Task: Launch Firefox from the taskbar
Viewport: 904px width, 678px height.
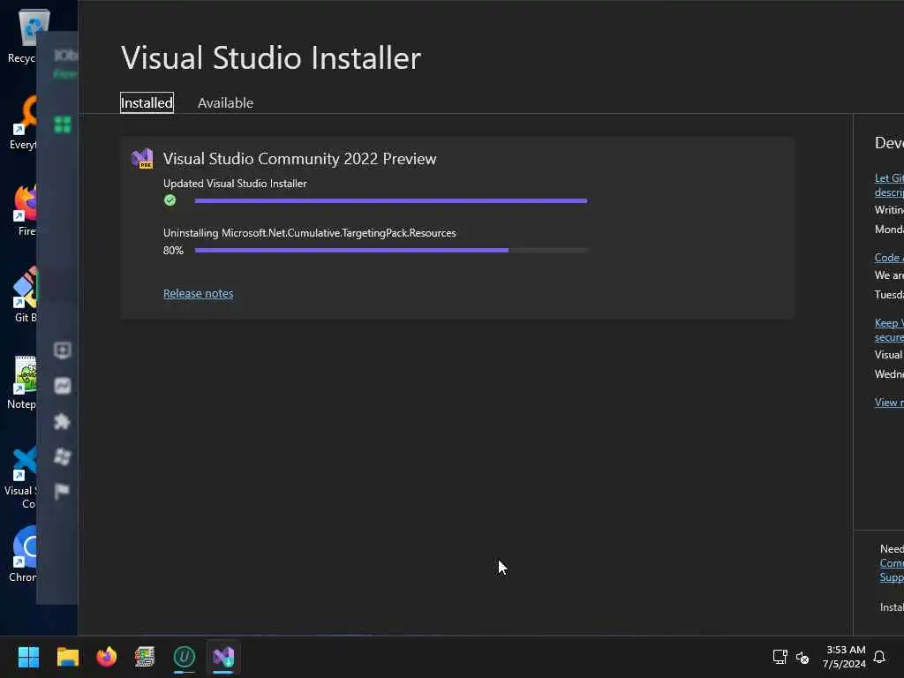Action: pos(106,657)
